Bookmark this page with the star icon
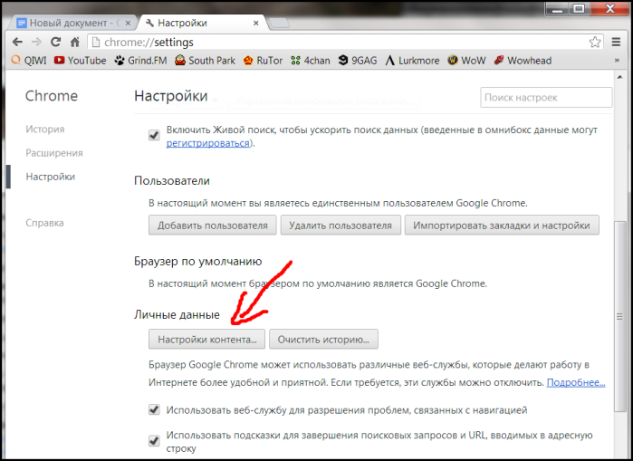Screen dimensions: 633x461 pyautogui.click(x=595, y=42)
